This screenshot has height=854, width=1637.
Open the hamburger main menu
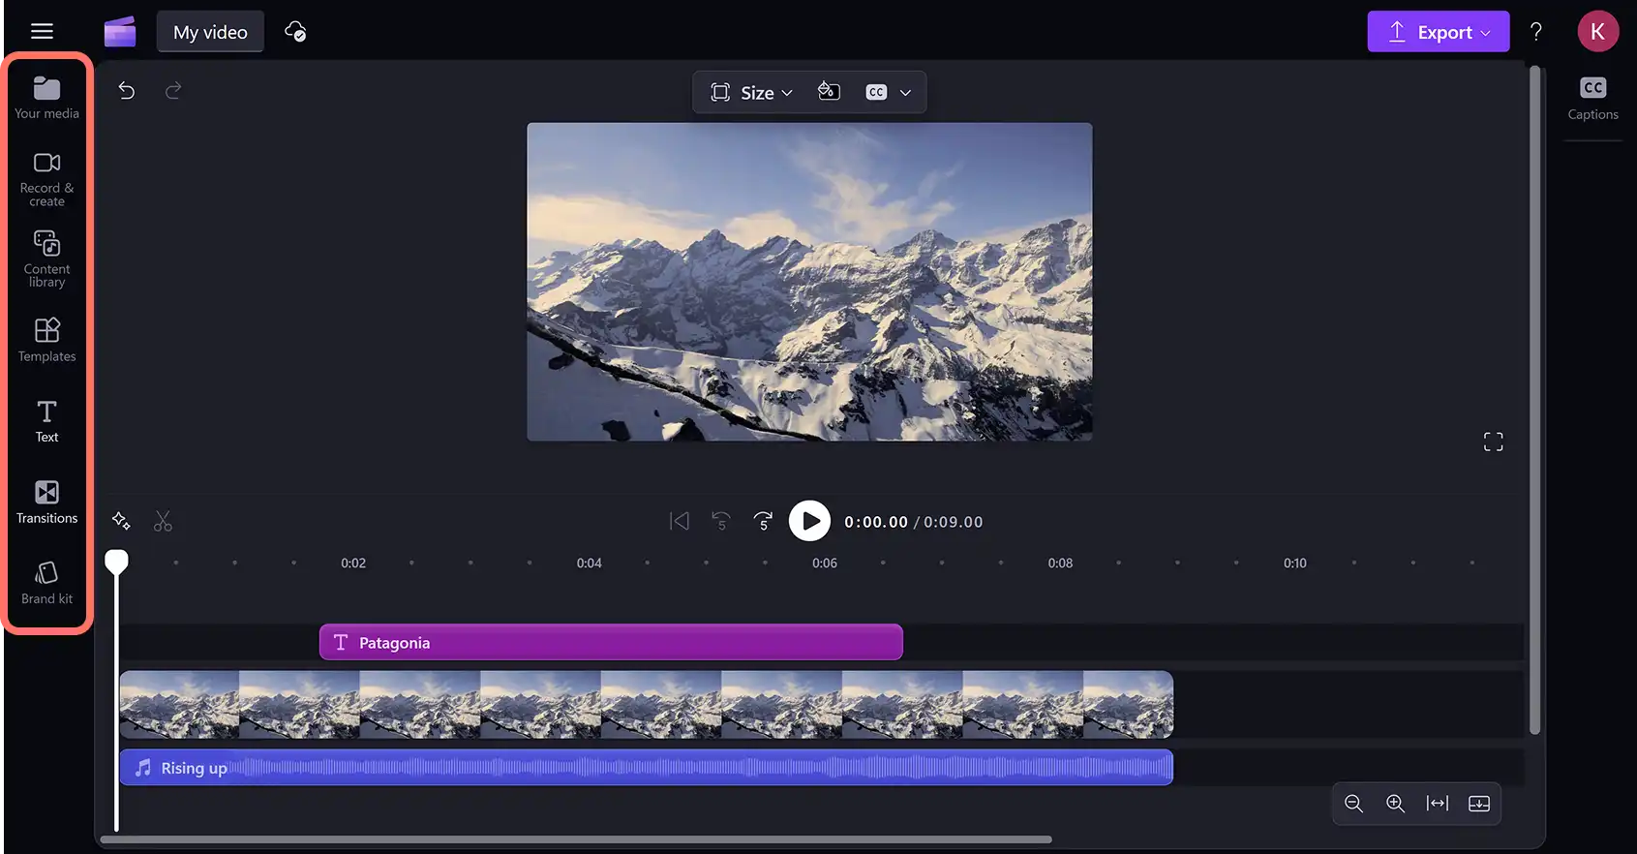tap(42, 31)
